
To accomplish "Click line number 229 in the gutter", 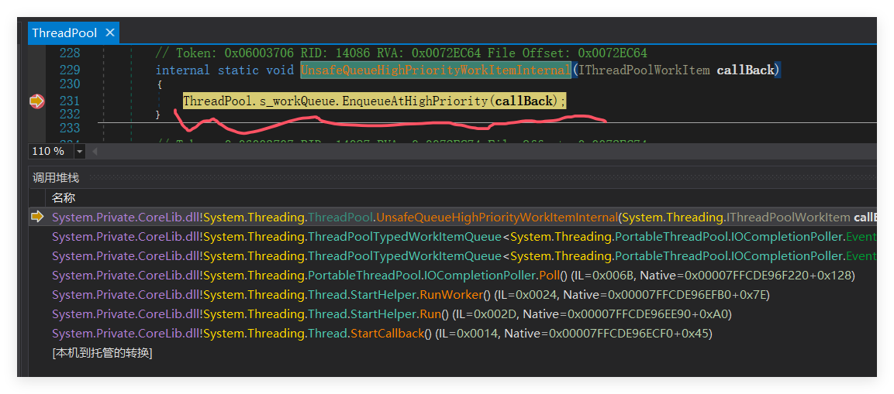I will pyautogui.click(x=70, y=70).
